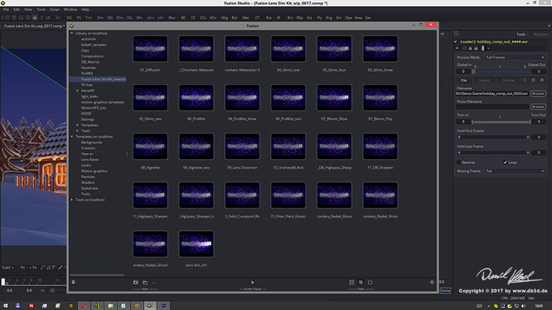Expand the Templates folder in Library
The width and height of the screenshot is (552, 310).
(x=77, y=125)
